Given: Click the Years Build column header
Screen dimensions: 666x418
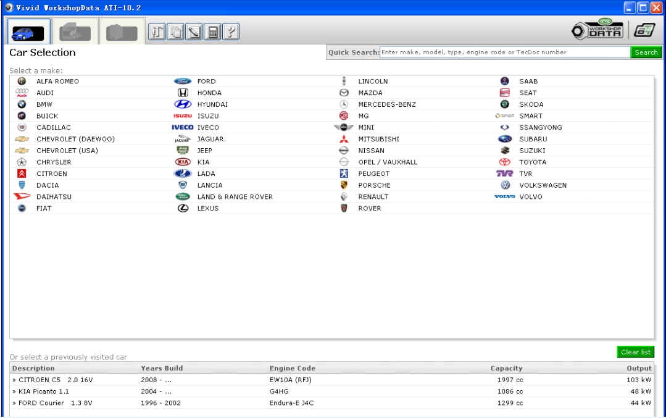Looking at the screenshot, I should click(x=162, y=368).
